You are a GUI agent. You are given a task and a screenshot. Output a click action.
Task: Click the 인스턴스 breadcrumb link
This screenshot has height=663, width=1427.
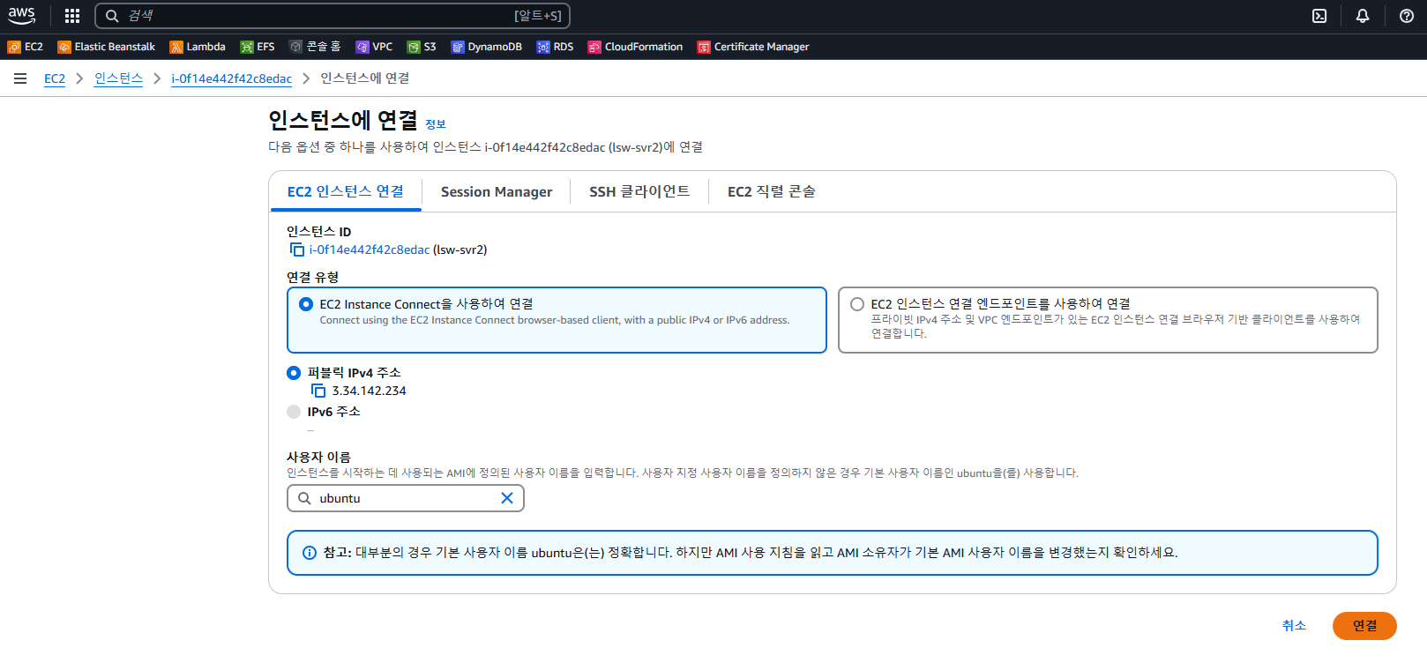point(119,78)
